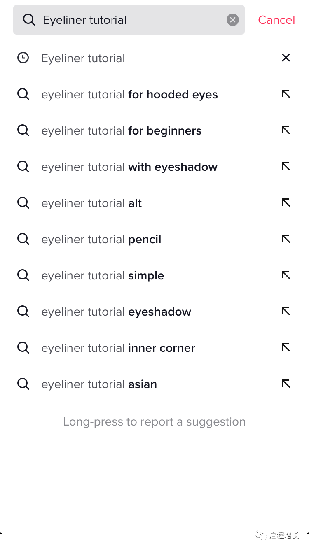Insert the 'with eyeshadow' suggestion via arrow
Image resolution: width=309 pixels, height=549 pixels.
[x=286, y=167]
